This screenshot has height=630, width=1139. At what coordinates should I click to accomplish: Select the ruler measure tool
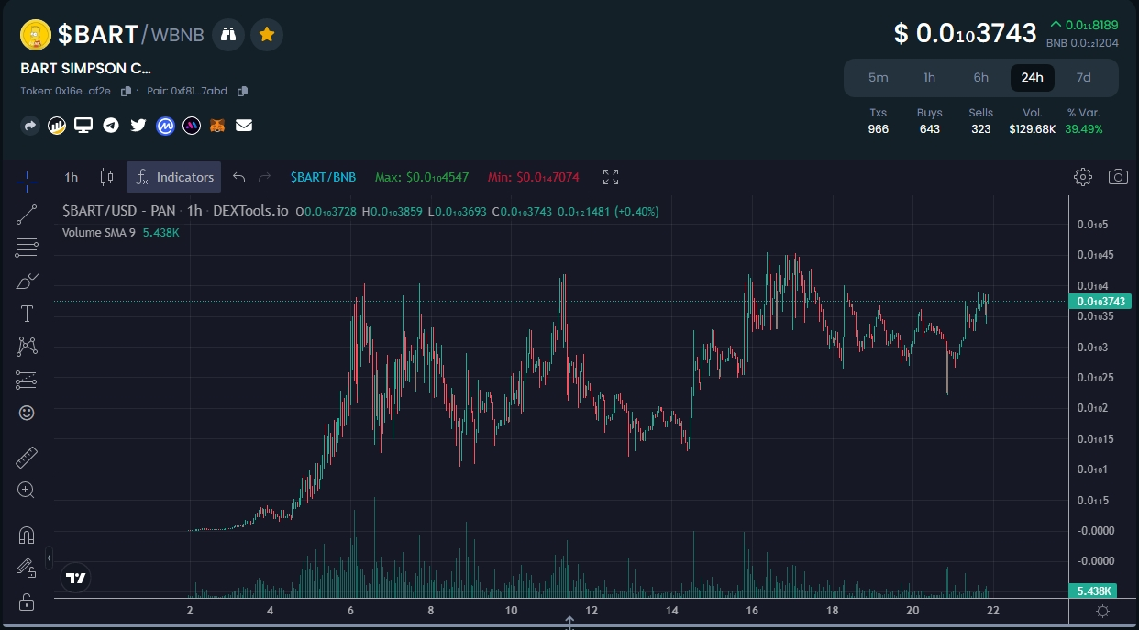tap(27, 457)
